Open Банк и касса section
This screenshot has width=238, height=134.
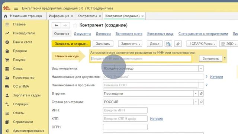point(22,42)
